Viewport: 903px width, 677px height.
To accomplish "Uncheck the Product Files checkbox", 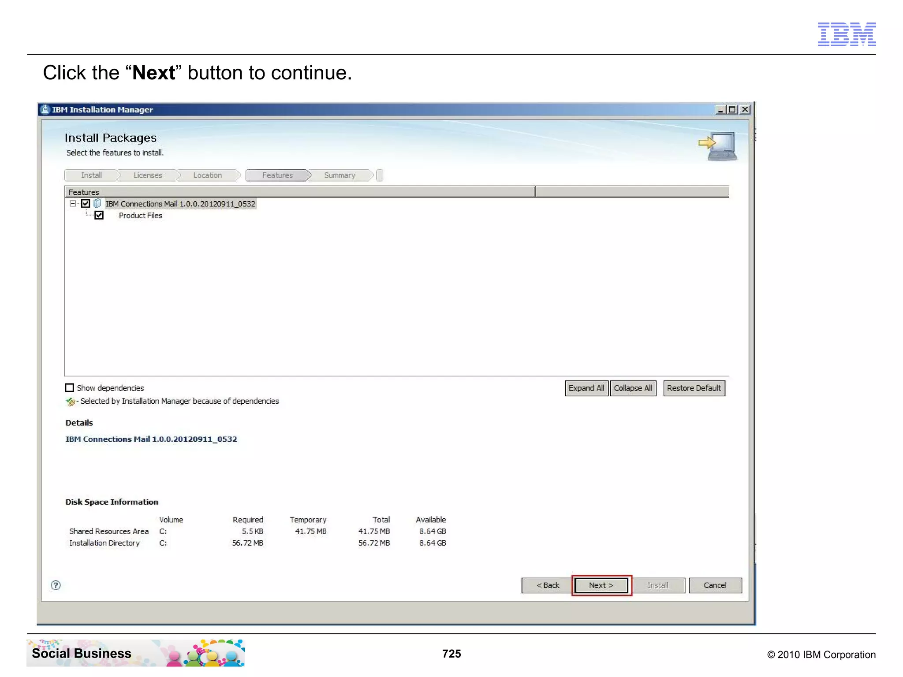I will tap(99, 216).
